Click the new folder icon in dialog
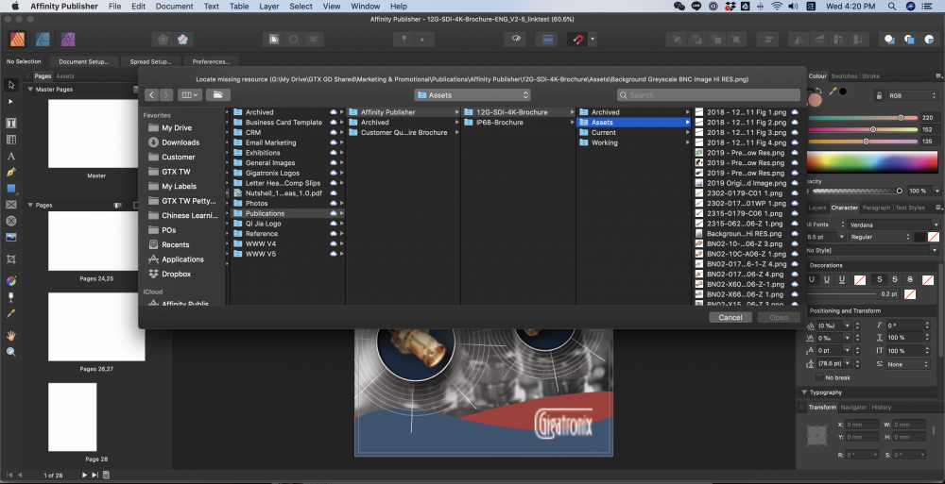This screenshot has height=484, width=945. point(217,95)
